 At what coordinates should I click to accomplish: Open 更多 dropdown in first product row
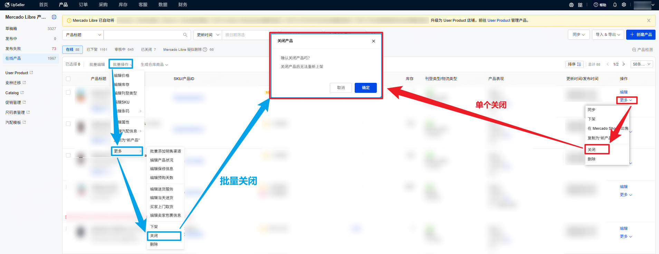tap(626, 100)
